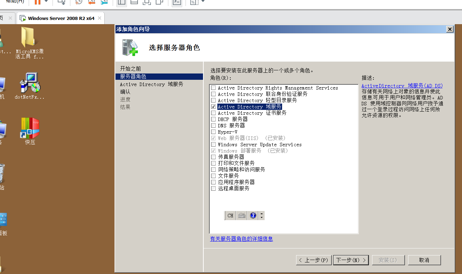
Task: Click the CH language bar indicator
Action: tap(230, 216)
